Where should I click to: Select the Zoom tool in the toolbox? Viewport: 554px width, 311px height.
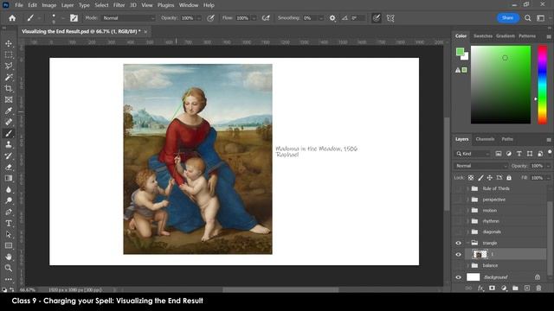[9, 268]
